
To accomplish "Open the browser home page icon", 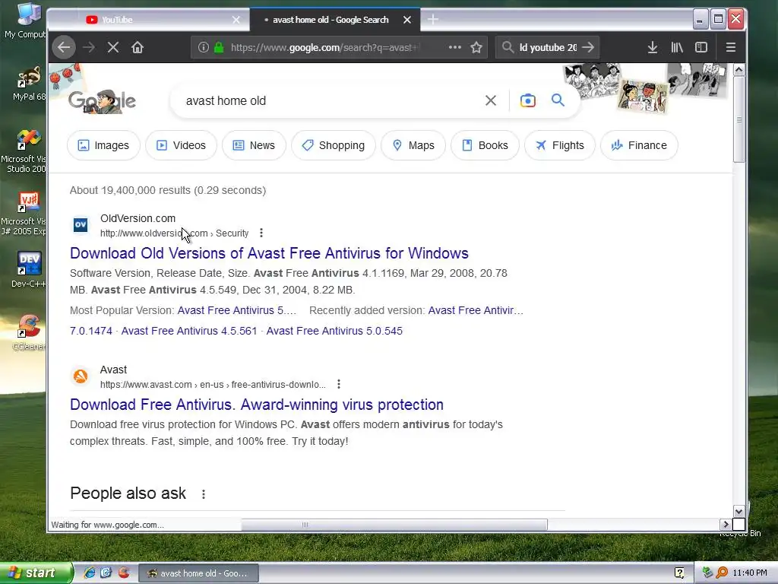I will pyautogui.click(x=138, y=47).
